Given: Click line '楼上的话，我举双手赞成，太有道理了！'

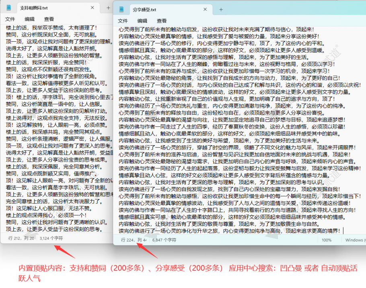Looking at the screenshot, I should 51,28.
